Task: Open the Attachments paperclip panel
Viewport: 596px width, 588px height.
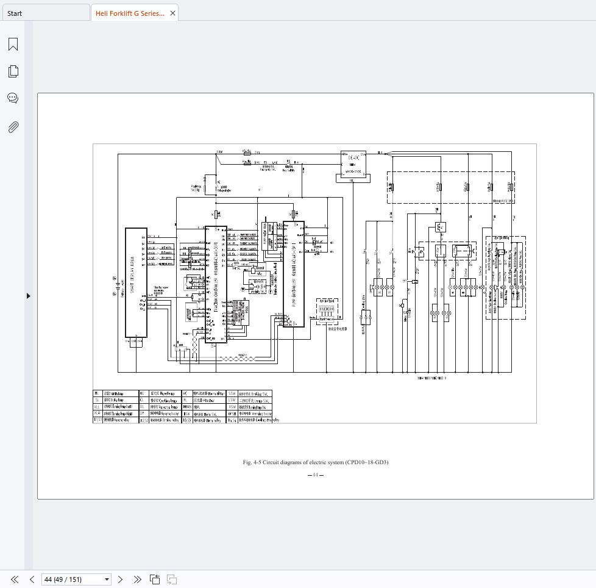Action: [13, 127]
